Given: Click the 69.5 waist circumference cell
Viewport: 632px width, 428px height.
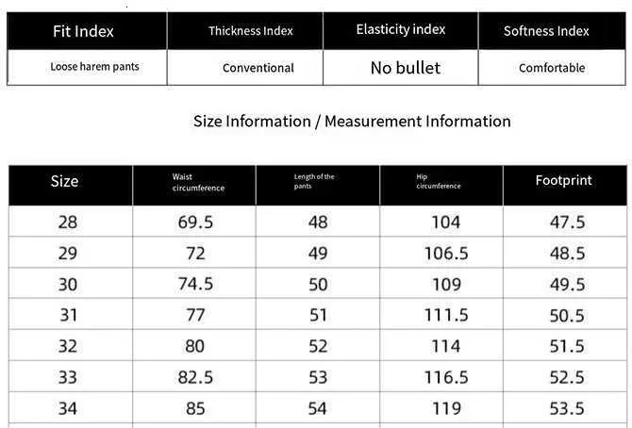Looking at the screenshot, I should [195, 222].
